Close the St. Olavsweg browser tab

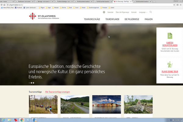pyautogui.click(x=131, y=2)
